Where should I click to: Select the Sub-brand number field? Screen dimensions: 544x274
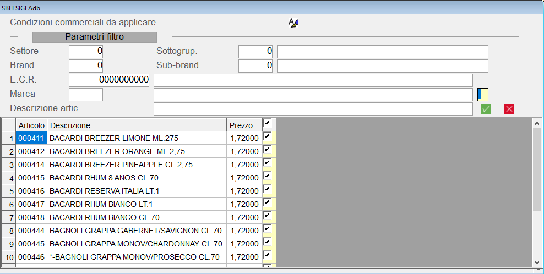tap(256, 66)
